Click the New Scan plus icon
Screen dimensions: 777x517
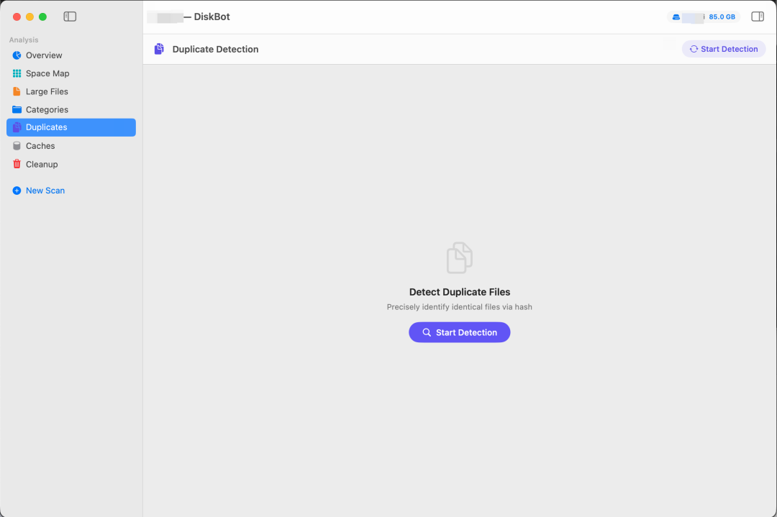(17, 191)
